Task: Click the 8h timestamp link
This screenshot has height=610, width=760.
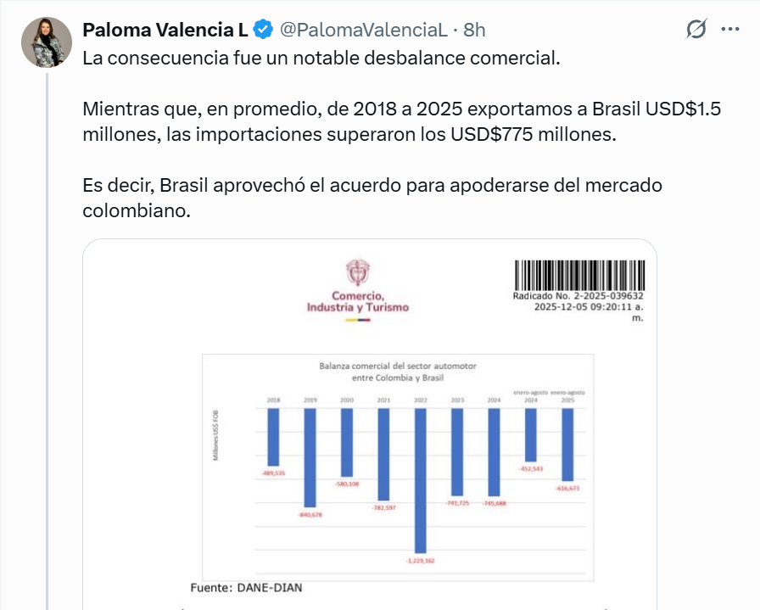Action: click(x=475, y=31)
